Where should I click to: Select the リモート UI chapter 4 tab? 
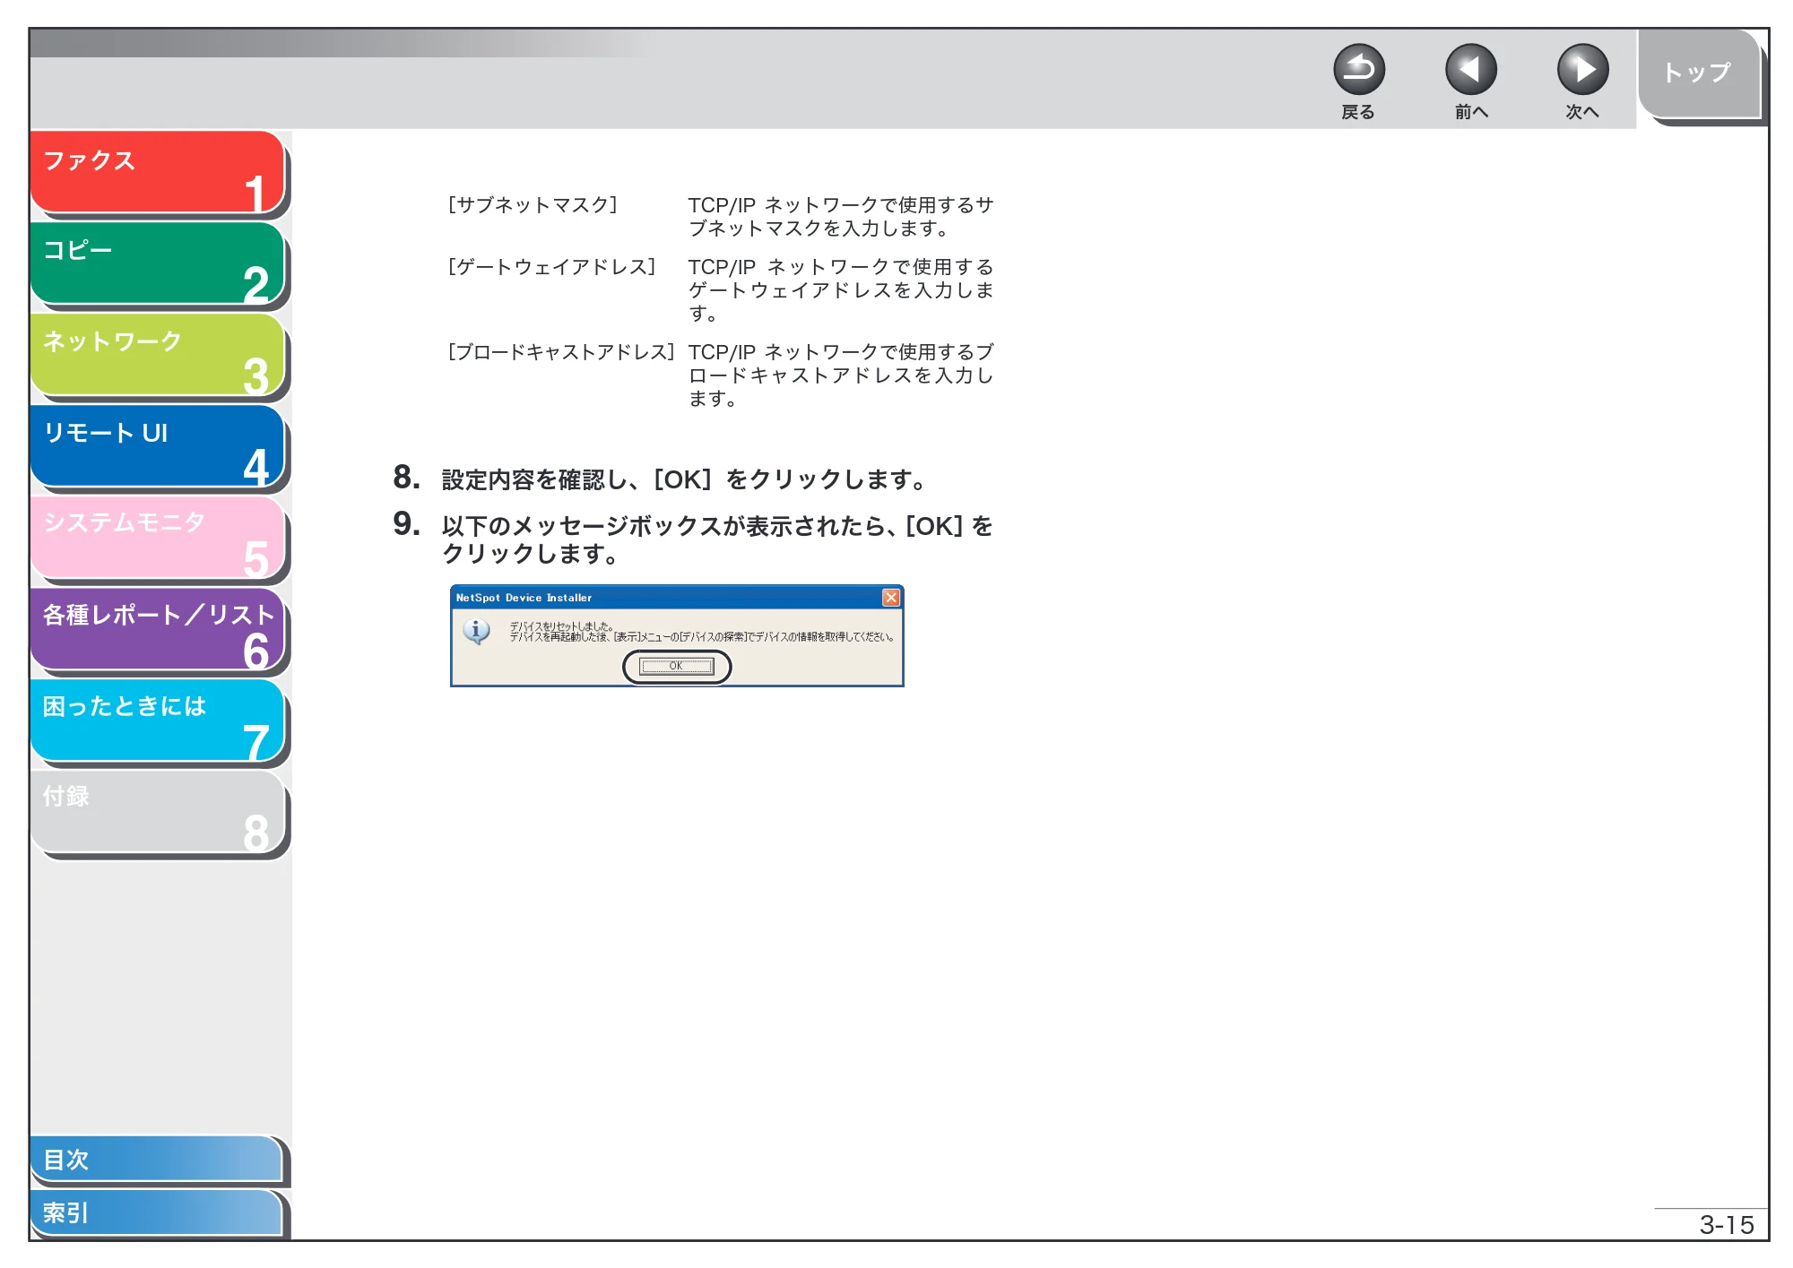158,446
